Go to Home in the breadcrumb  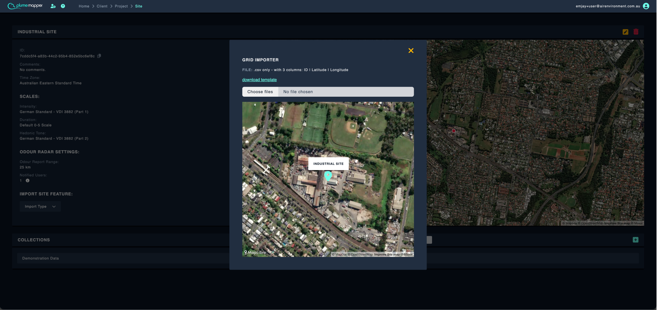(84, 6)
